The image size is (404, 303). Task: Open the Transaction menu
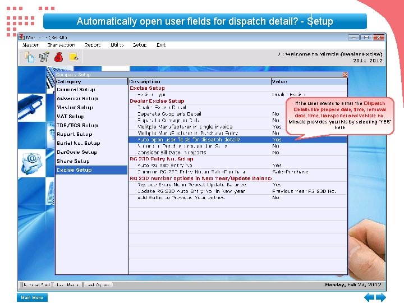pos(61,45)
